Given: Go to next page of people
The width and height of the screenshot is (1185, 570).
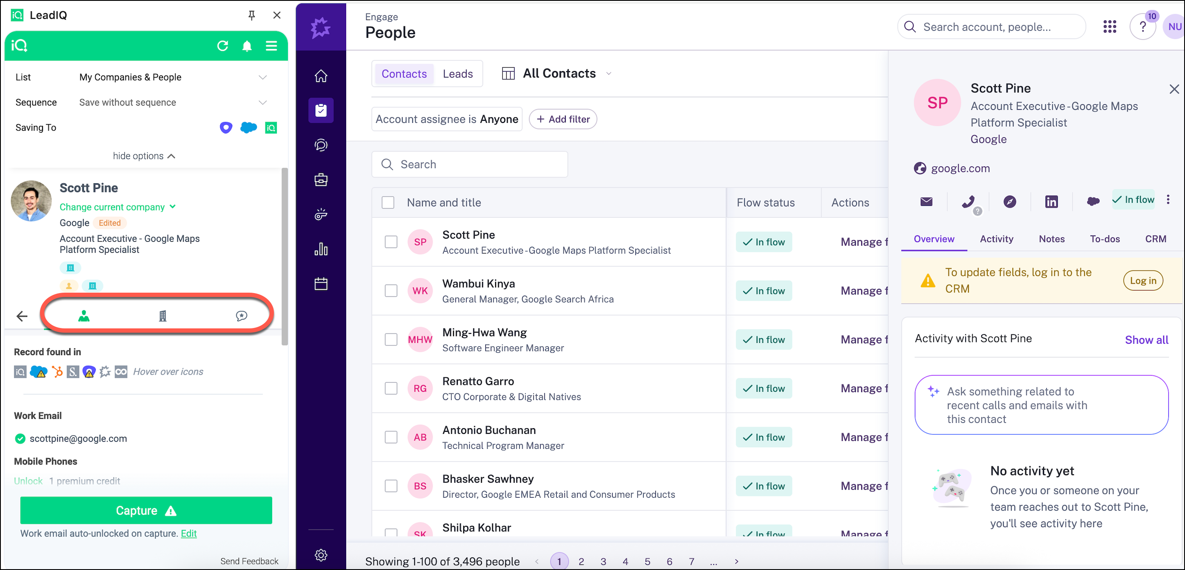Looking at the screenshot, I should click(x=737, y=561).
